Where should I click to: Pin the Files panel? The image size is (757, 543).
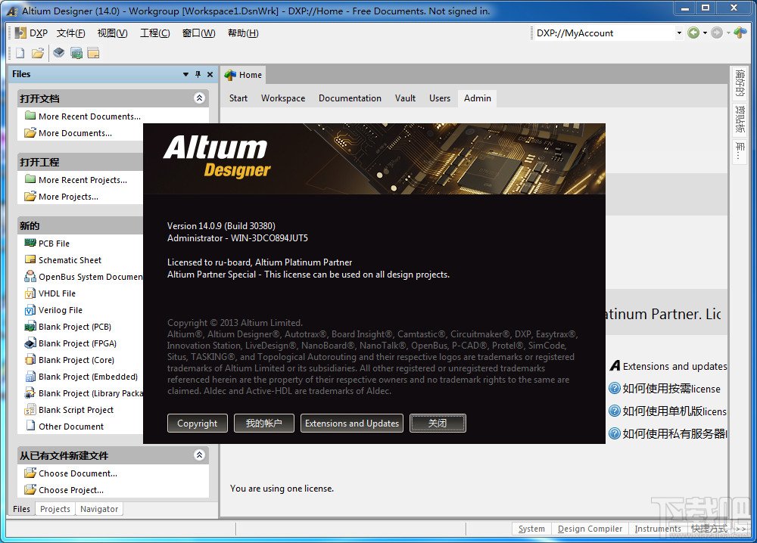coord(198,74)
